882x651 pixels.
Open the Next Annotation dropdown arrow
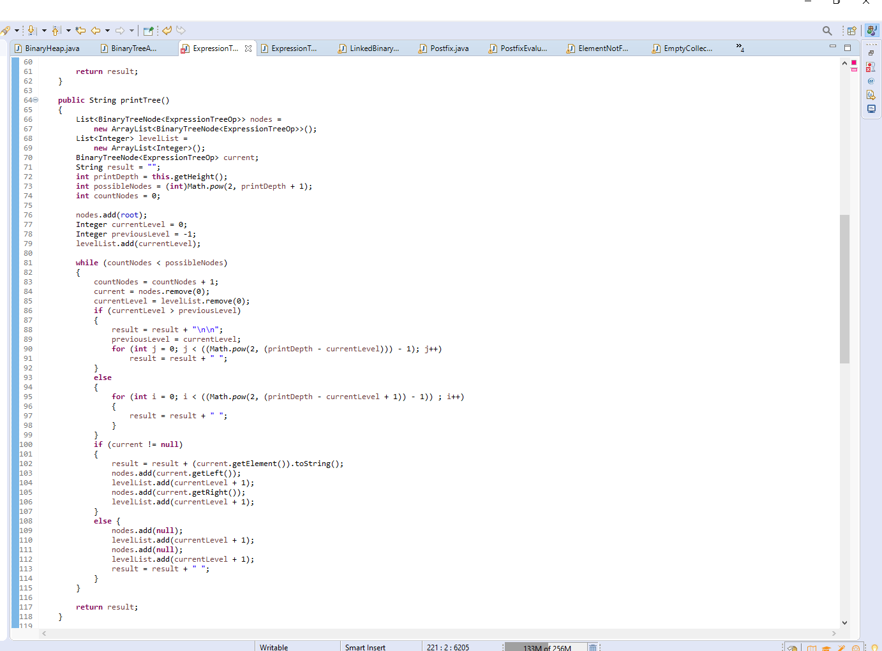(44, 30)
